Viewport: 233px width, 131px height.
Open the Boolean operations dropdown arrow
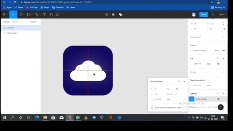click(123, 15)
